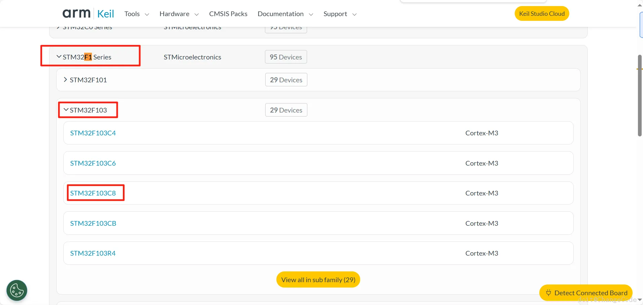The image size is (643, 305).
Task: Open the Documentation menu
Action: point(285,14)
